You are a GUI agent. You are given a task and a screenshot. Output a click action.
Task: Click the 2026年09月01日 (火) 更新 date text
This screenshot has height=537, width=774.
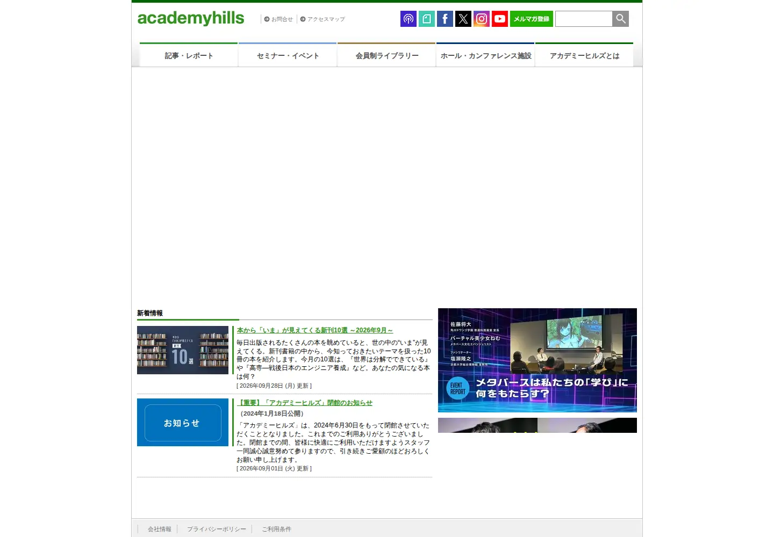(x=274, y=468)
